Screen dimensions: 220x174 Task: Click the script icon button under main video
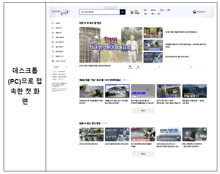click(x=130, y=67)
